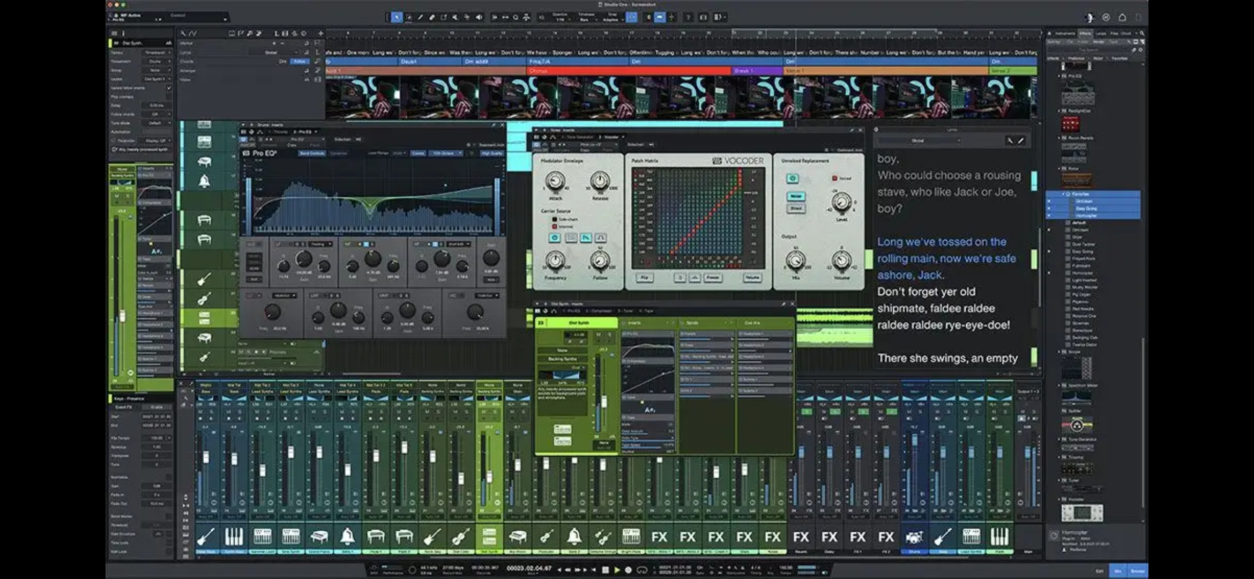Click the drum kit channel icon in mixer

[914, 536]
